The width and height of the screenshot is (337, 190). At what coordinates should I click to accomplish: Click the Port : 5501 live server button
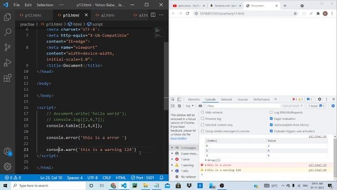tap(143, 178)
